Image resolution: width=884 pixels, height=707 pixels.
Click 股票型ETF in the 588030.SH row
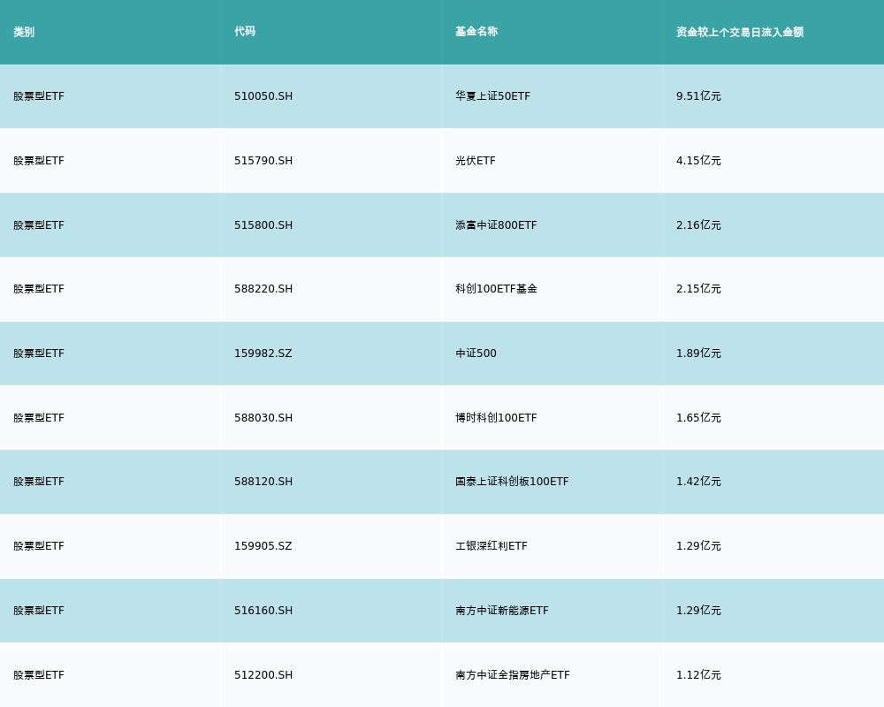39,418
